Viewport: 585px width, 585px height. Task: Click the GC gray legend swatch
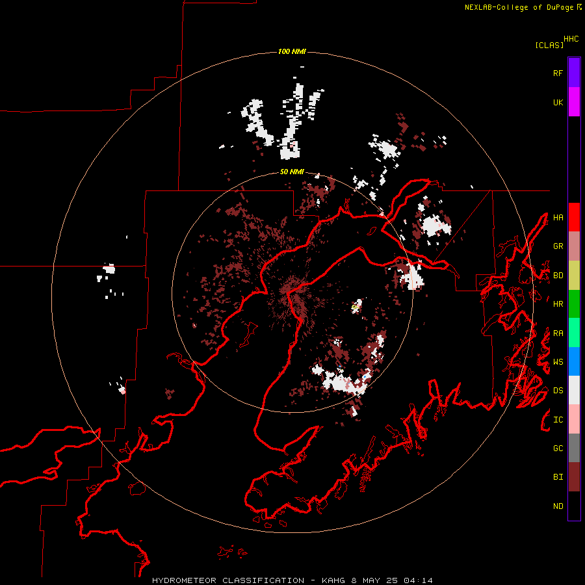point(574,448)
